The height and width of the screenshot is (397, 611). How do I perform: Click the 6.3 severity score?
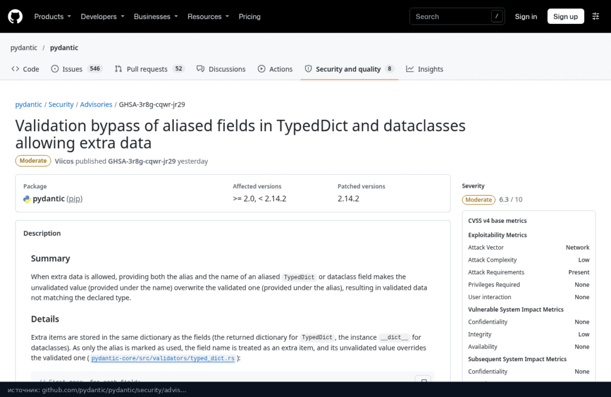pyautogui.click(x=504, y=200)
